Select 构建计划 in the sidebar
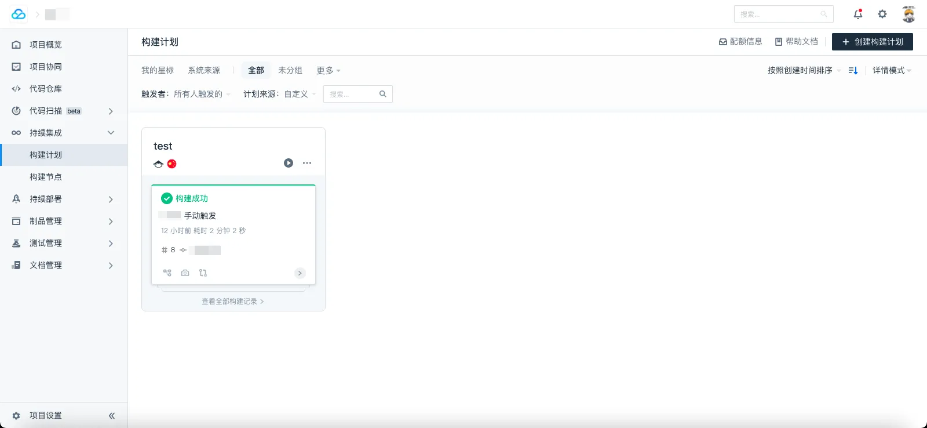The image size is (927, 428). click(x=64, y=155)
